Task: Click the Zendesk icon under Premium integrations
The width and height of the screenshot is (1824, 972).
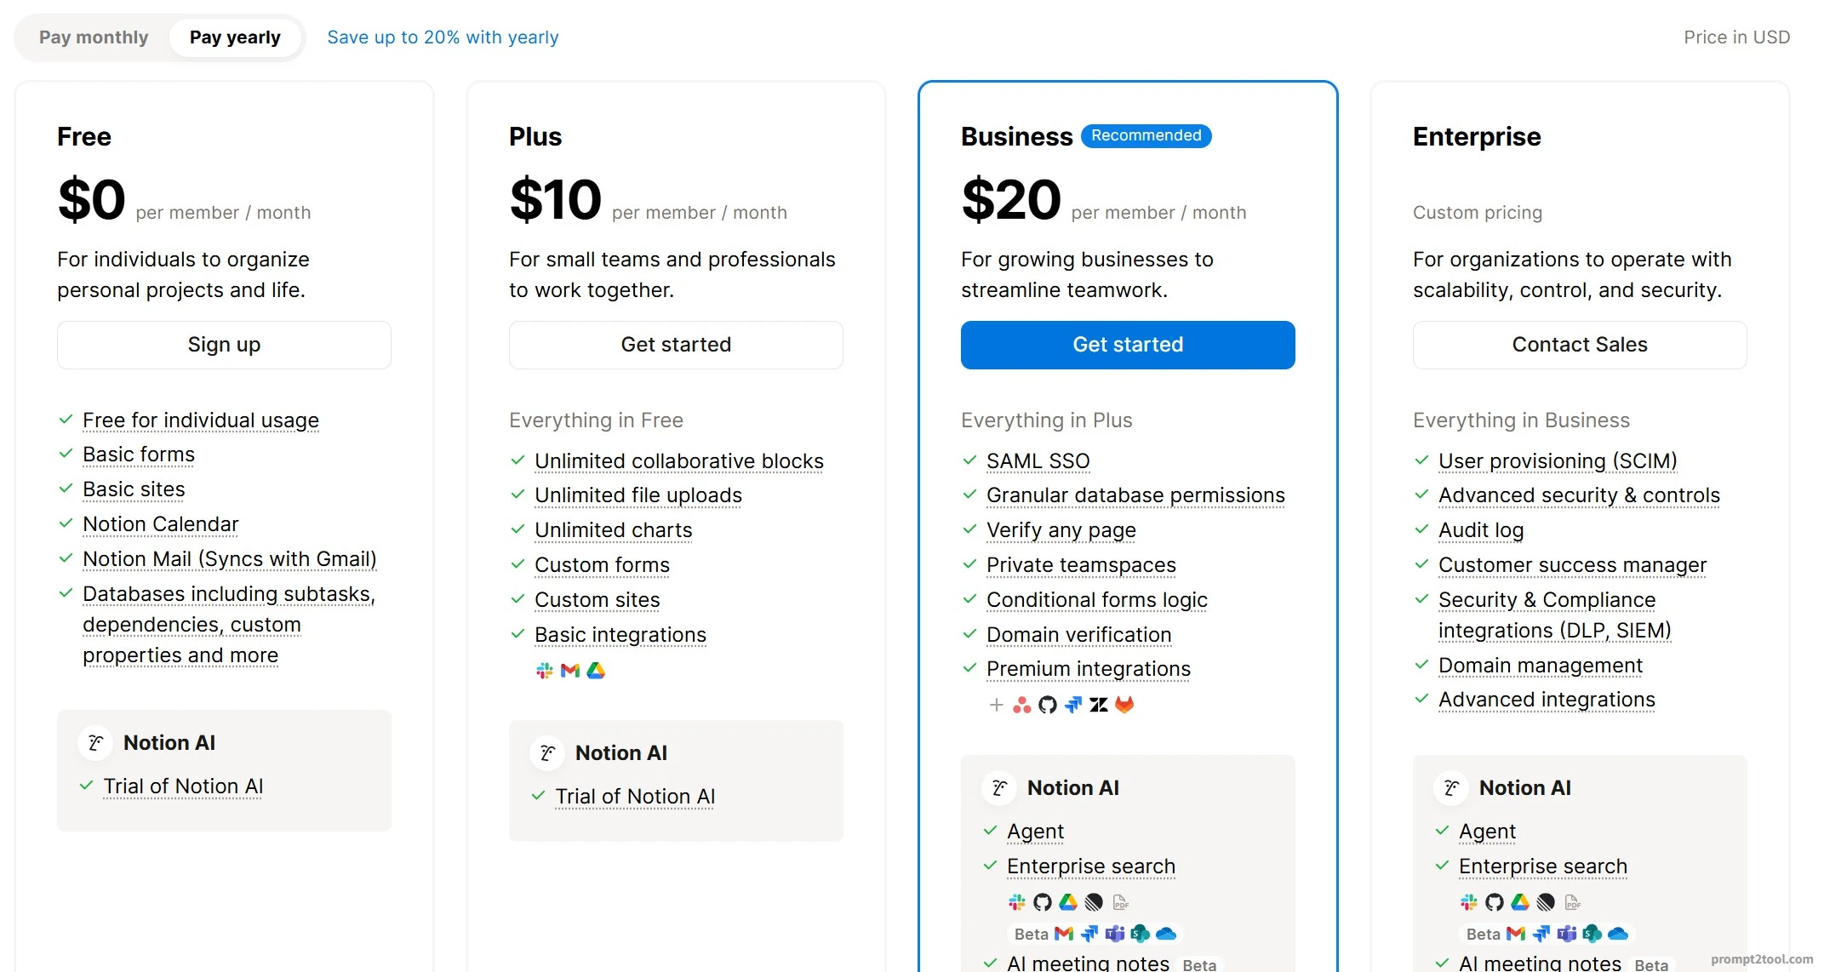Action: click(1099, 705)
